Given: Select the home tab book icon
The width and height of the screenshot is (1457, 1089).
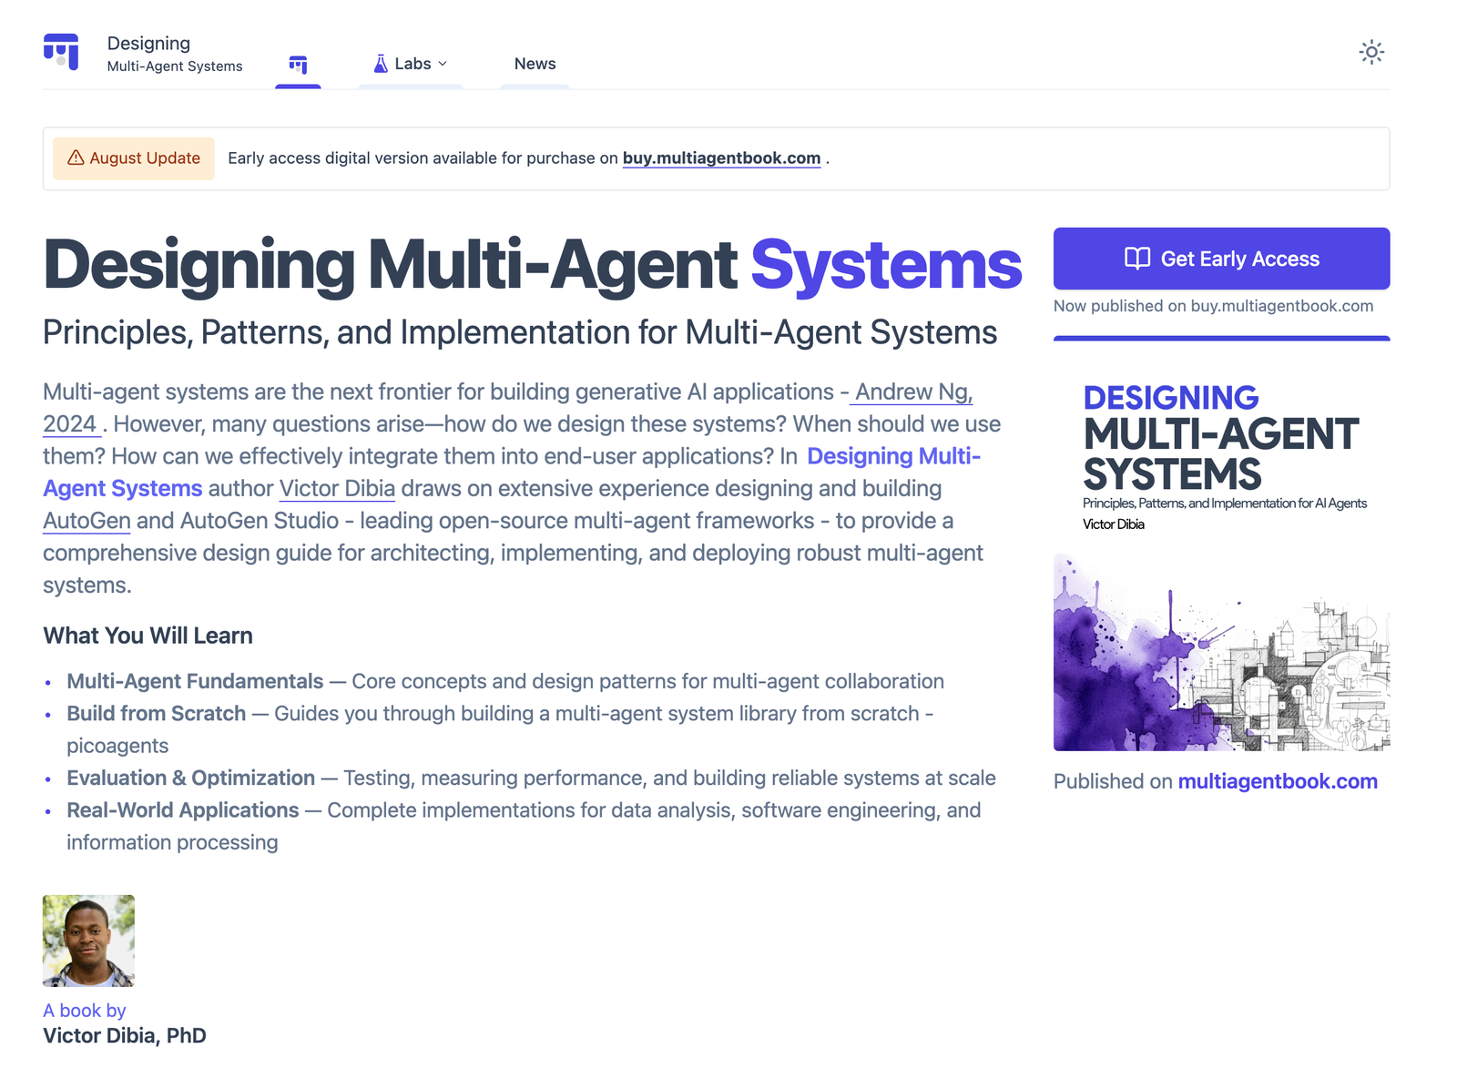Looking at the screenshot, I should (x=298, y=65).
